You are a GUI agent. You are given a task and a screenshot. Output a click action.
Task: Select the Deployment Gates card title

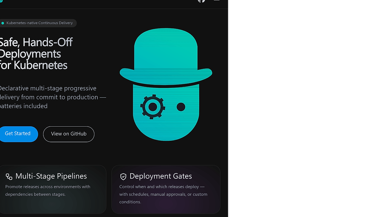[161, 176]
